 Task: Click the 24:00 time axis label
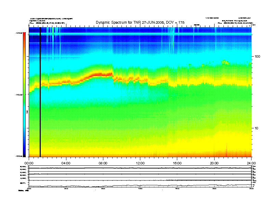pyautogui.click(x=251, y=163)
